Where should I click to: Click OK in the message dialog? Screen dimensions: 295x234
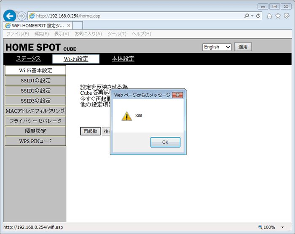(x=165, y=142)
